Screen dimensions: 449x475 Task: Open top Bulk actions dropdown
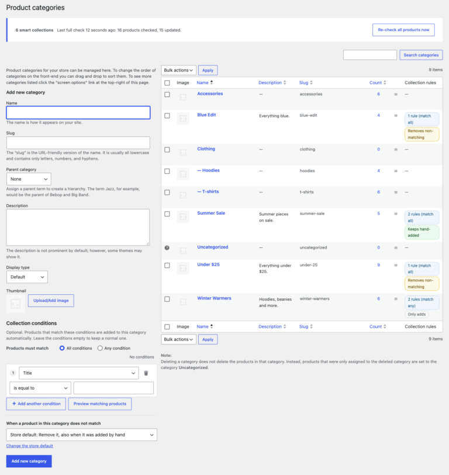[x=179, y=70]
